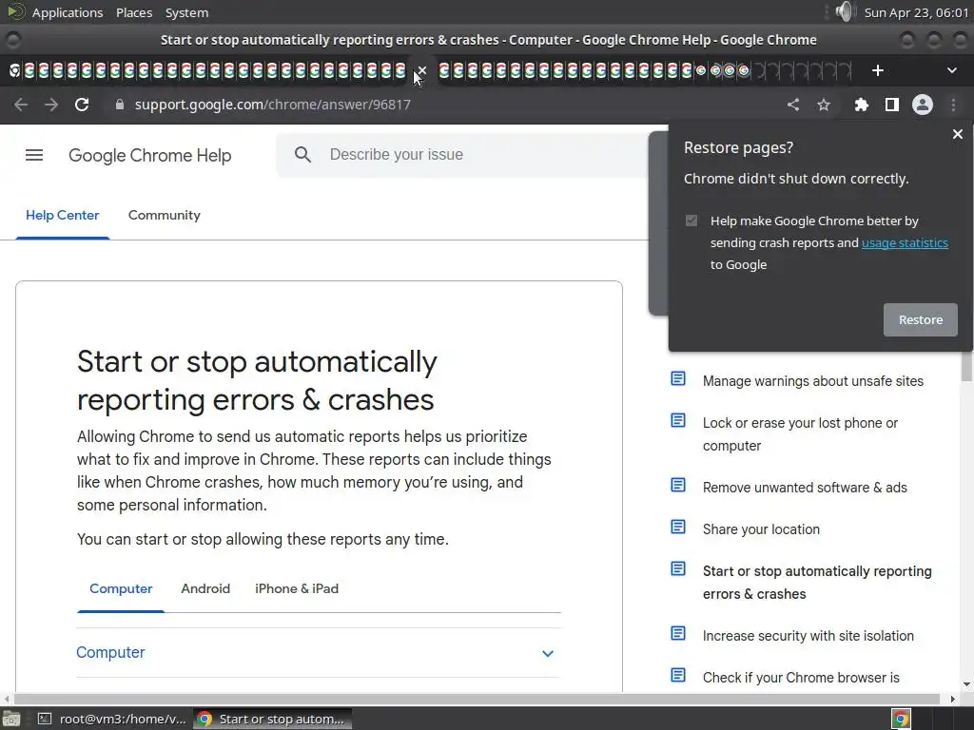
Task: Click the scroll-down arrow of vertical scrollbar
Action: [966, 684]
